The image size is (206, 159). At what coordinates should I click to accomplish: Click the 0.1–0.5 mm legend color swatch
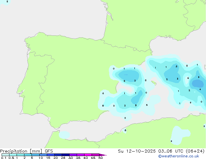[x=6, y=155]
